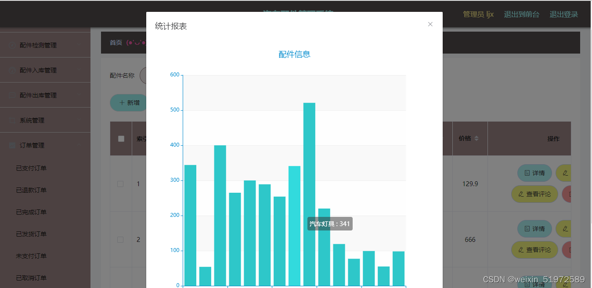Click the 100 y-axis label
Viewport: 592px width, 288px height.
pyautogui.click(x=175, y=250)
